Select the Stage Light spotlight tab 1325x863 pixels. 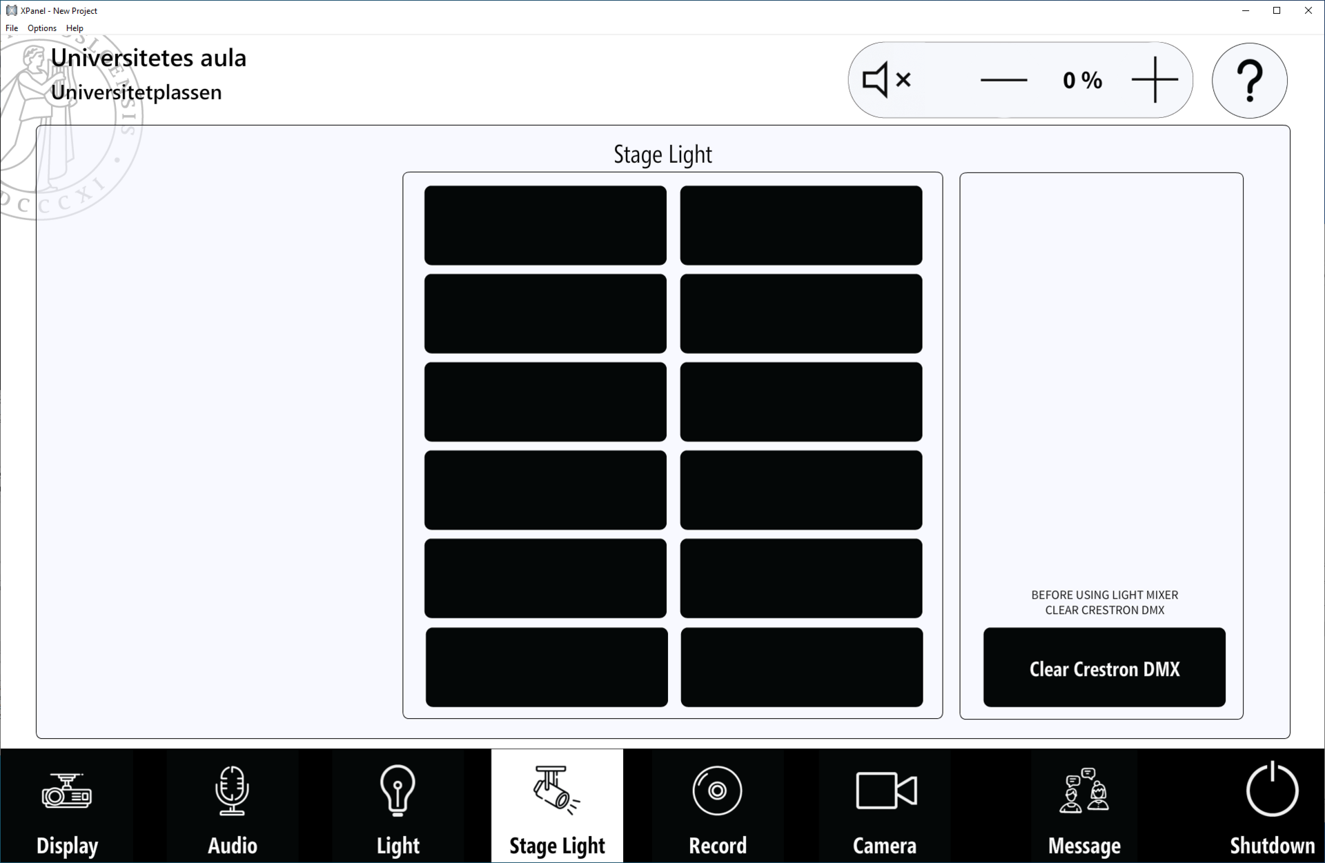(x=557, y=806)
